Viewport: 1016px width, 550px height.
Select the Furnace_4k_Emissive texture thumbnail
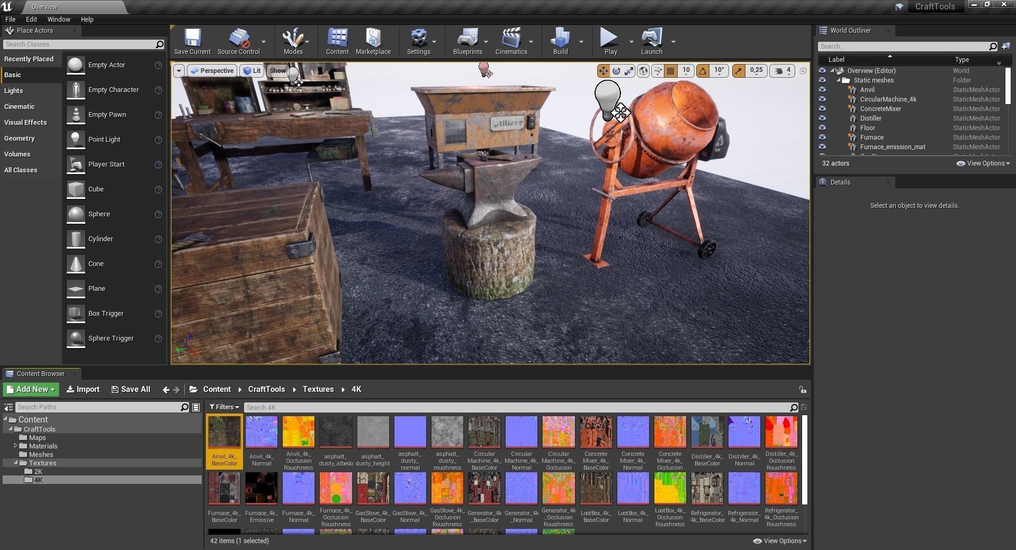click(x=262, y=489)
